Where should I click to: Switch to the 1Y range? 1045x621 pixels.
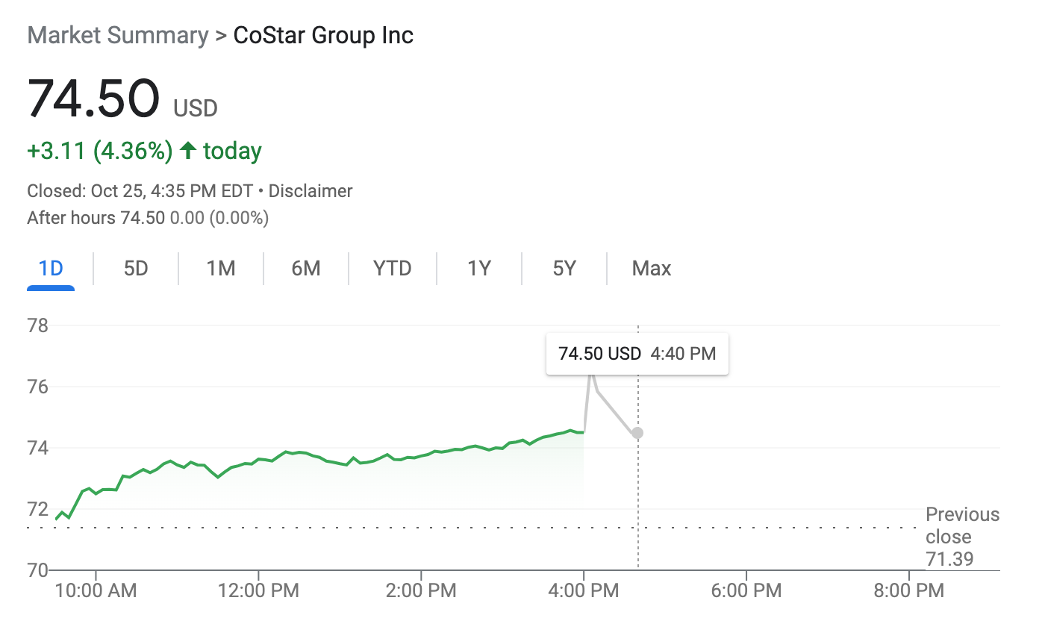tap(479, 269)
